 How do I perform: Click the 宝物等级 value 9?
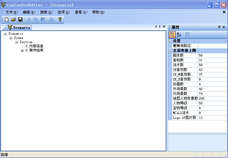coord(212,108)
